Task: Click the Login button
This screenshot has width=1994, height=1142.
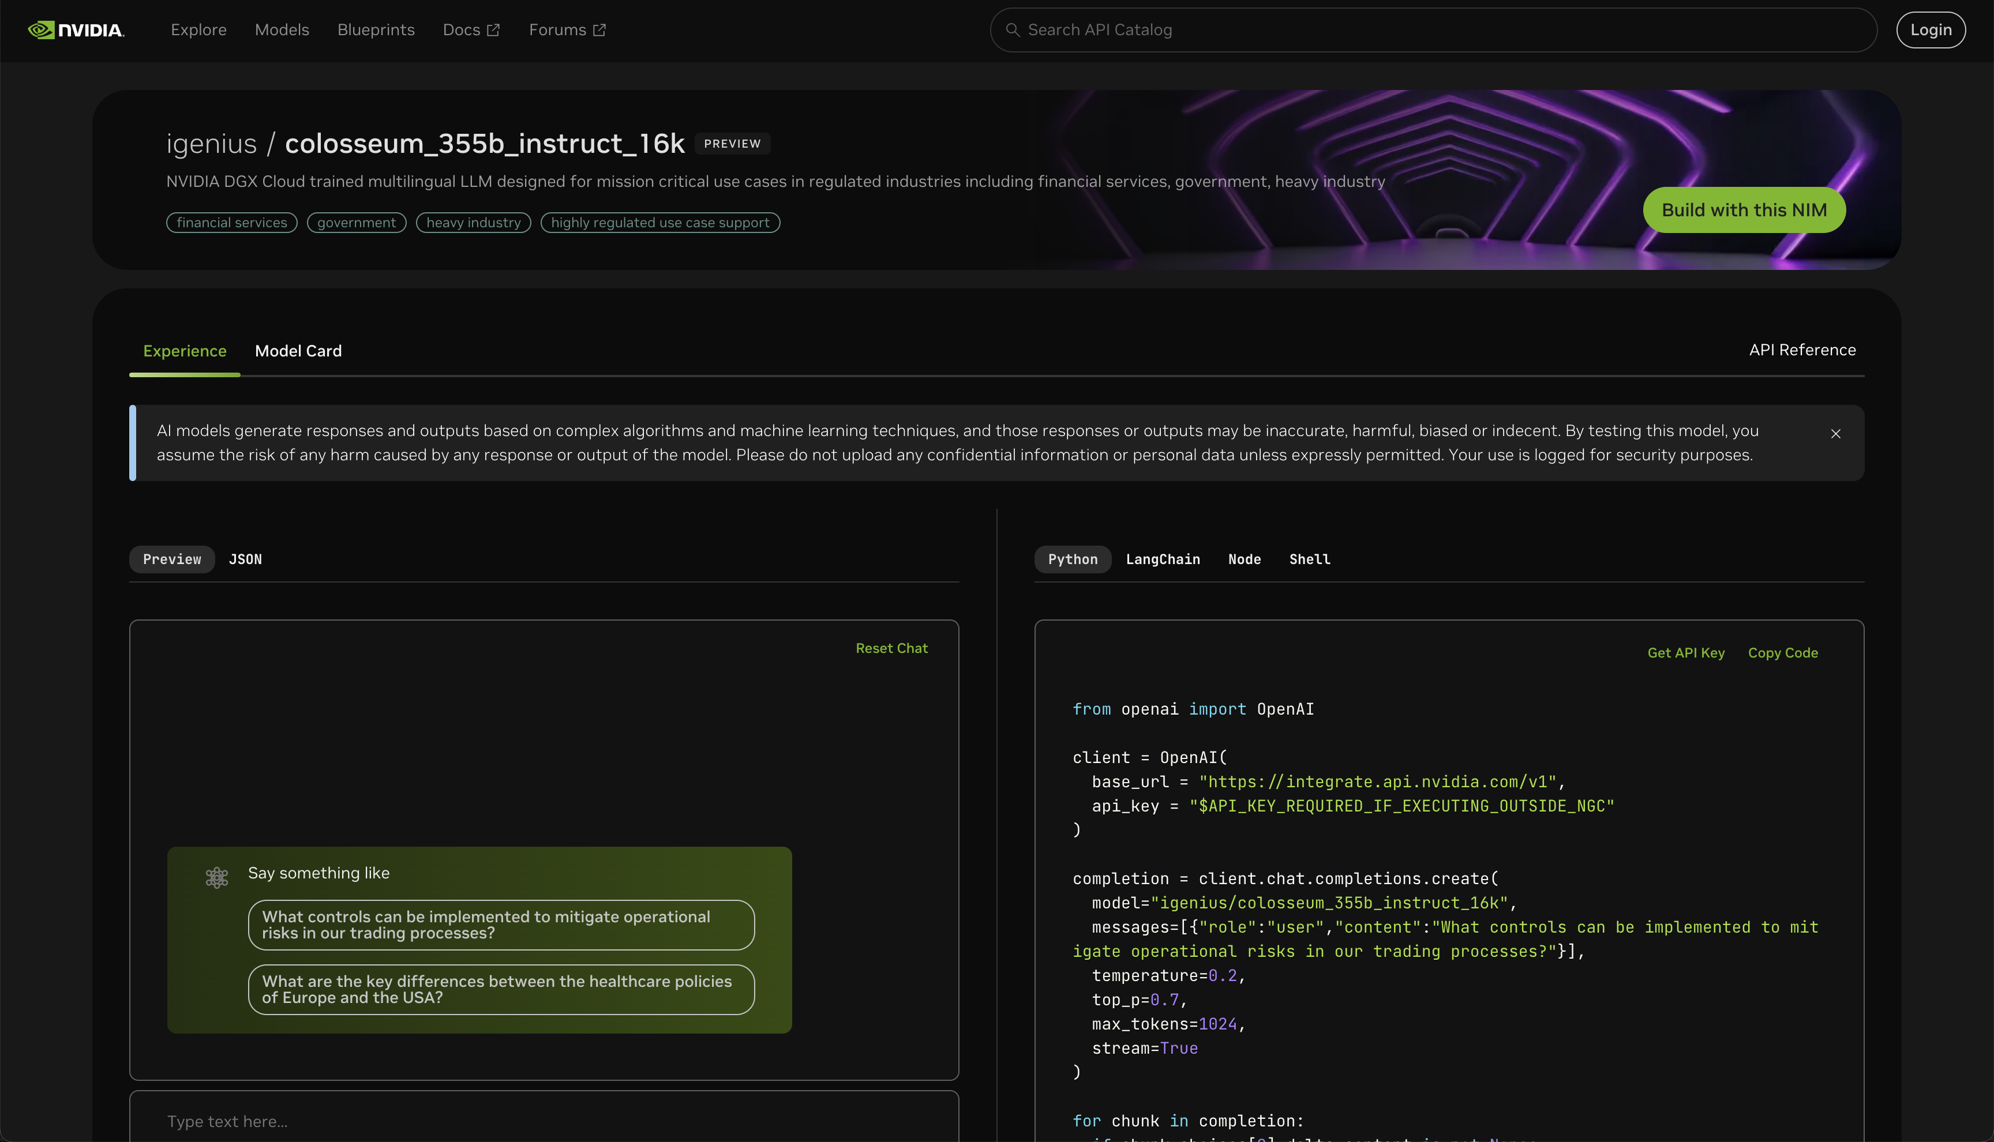Action: point(1931,30)
